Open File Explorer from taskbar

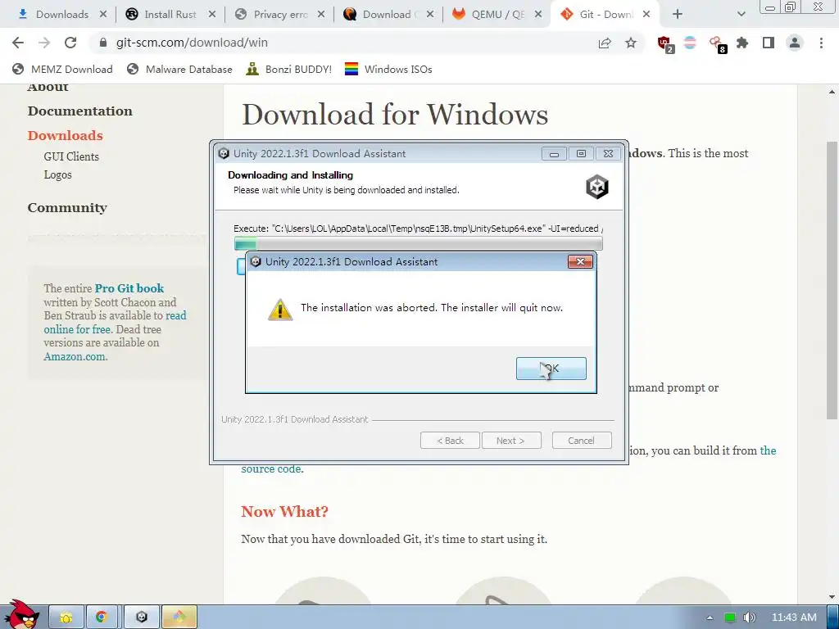[66, 618]
